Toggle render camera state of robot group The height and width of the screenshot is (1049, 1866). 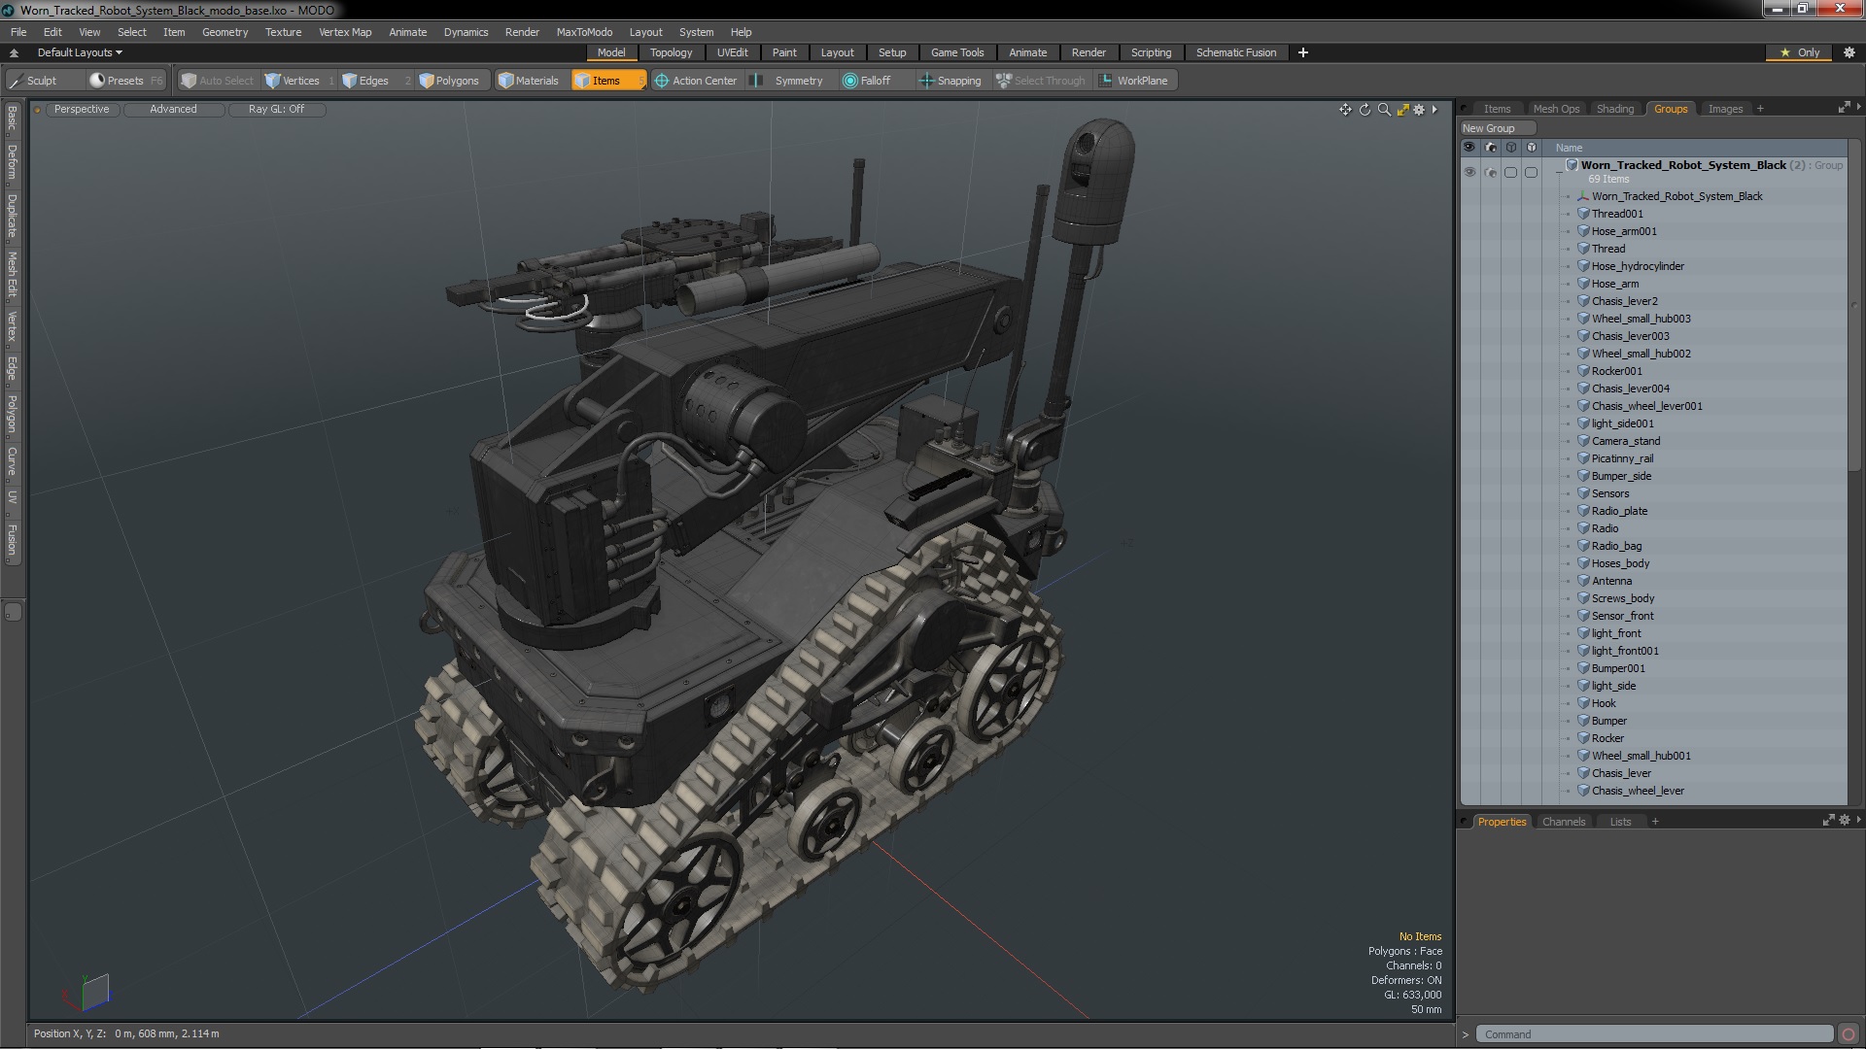click(x=1491, y=172)
